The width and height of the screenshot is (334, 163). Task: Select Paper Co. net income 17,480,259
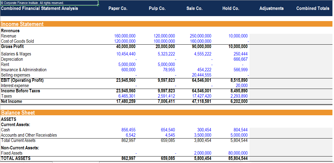click(126, 101)
